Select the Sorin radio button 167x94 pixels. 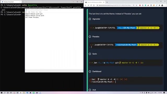point(90,54)
